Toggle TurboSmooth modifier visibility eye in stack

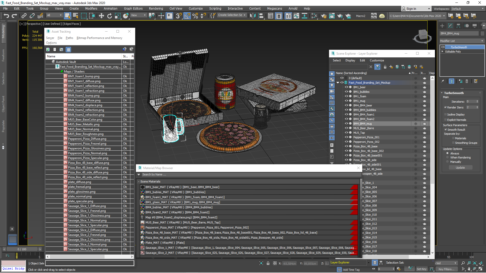coord(443,47)
